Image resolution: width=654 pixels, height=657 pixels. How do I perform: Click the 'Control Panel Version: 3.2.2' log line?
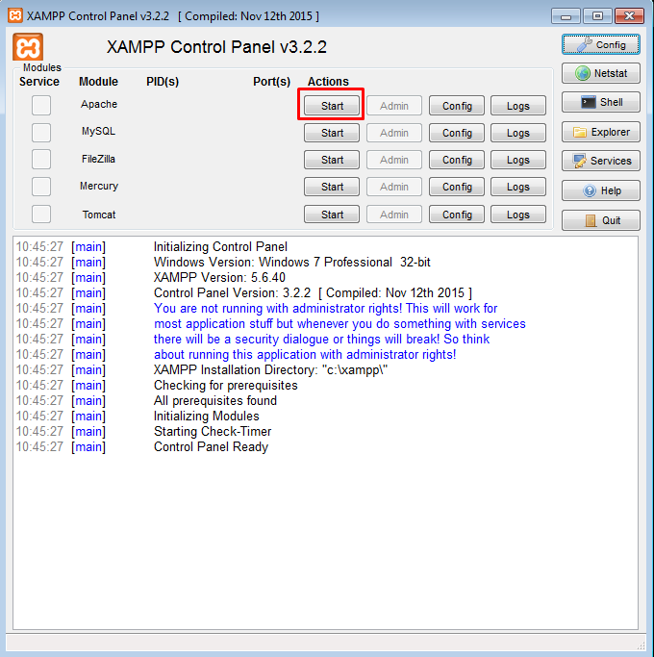[313, 292]
